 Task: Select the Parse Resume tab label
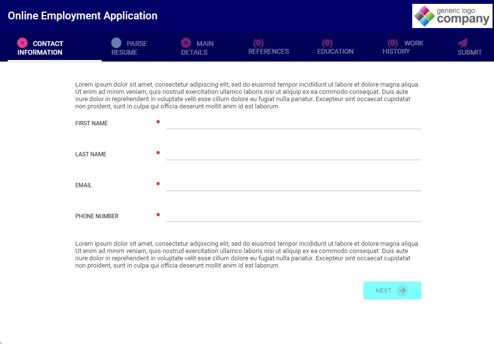point(130,47)
